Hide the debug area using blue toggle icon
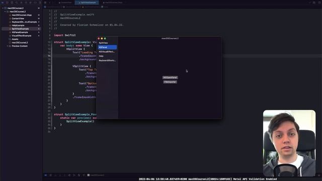 coord(46,175)
